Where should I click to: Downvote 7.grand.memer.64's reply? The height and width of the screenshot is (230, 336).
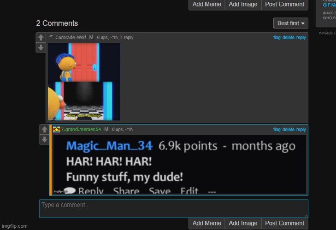click(x=45, y=139)
